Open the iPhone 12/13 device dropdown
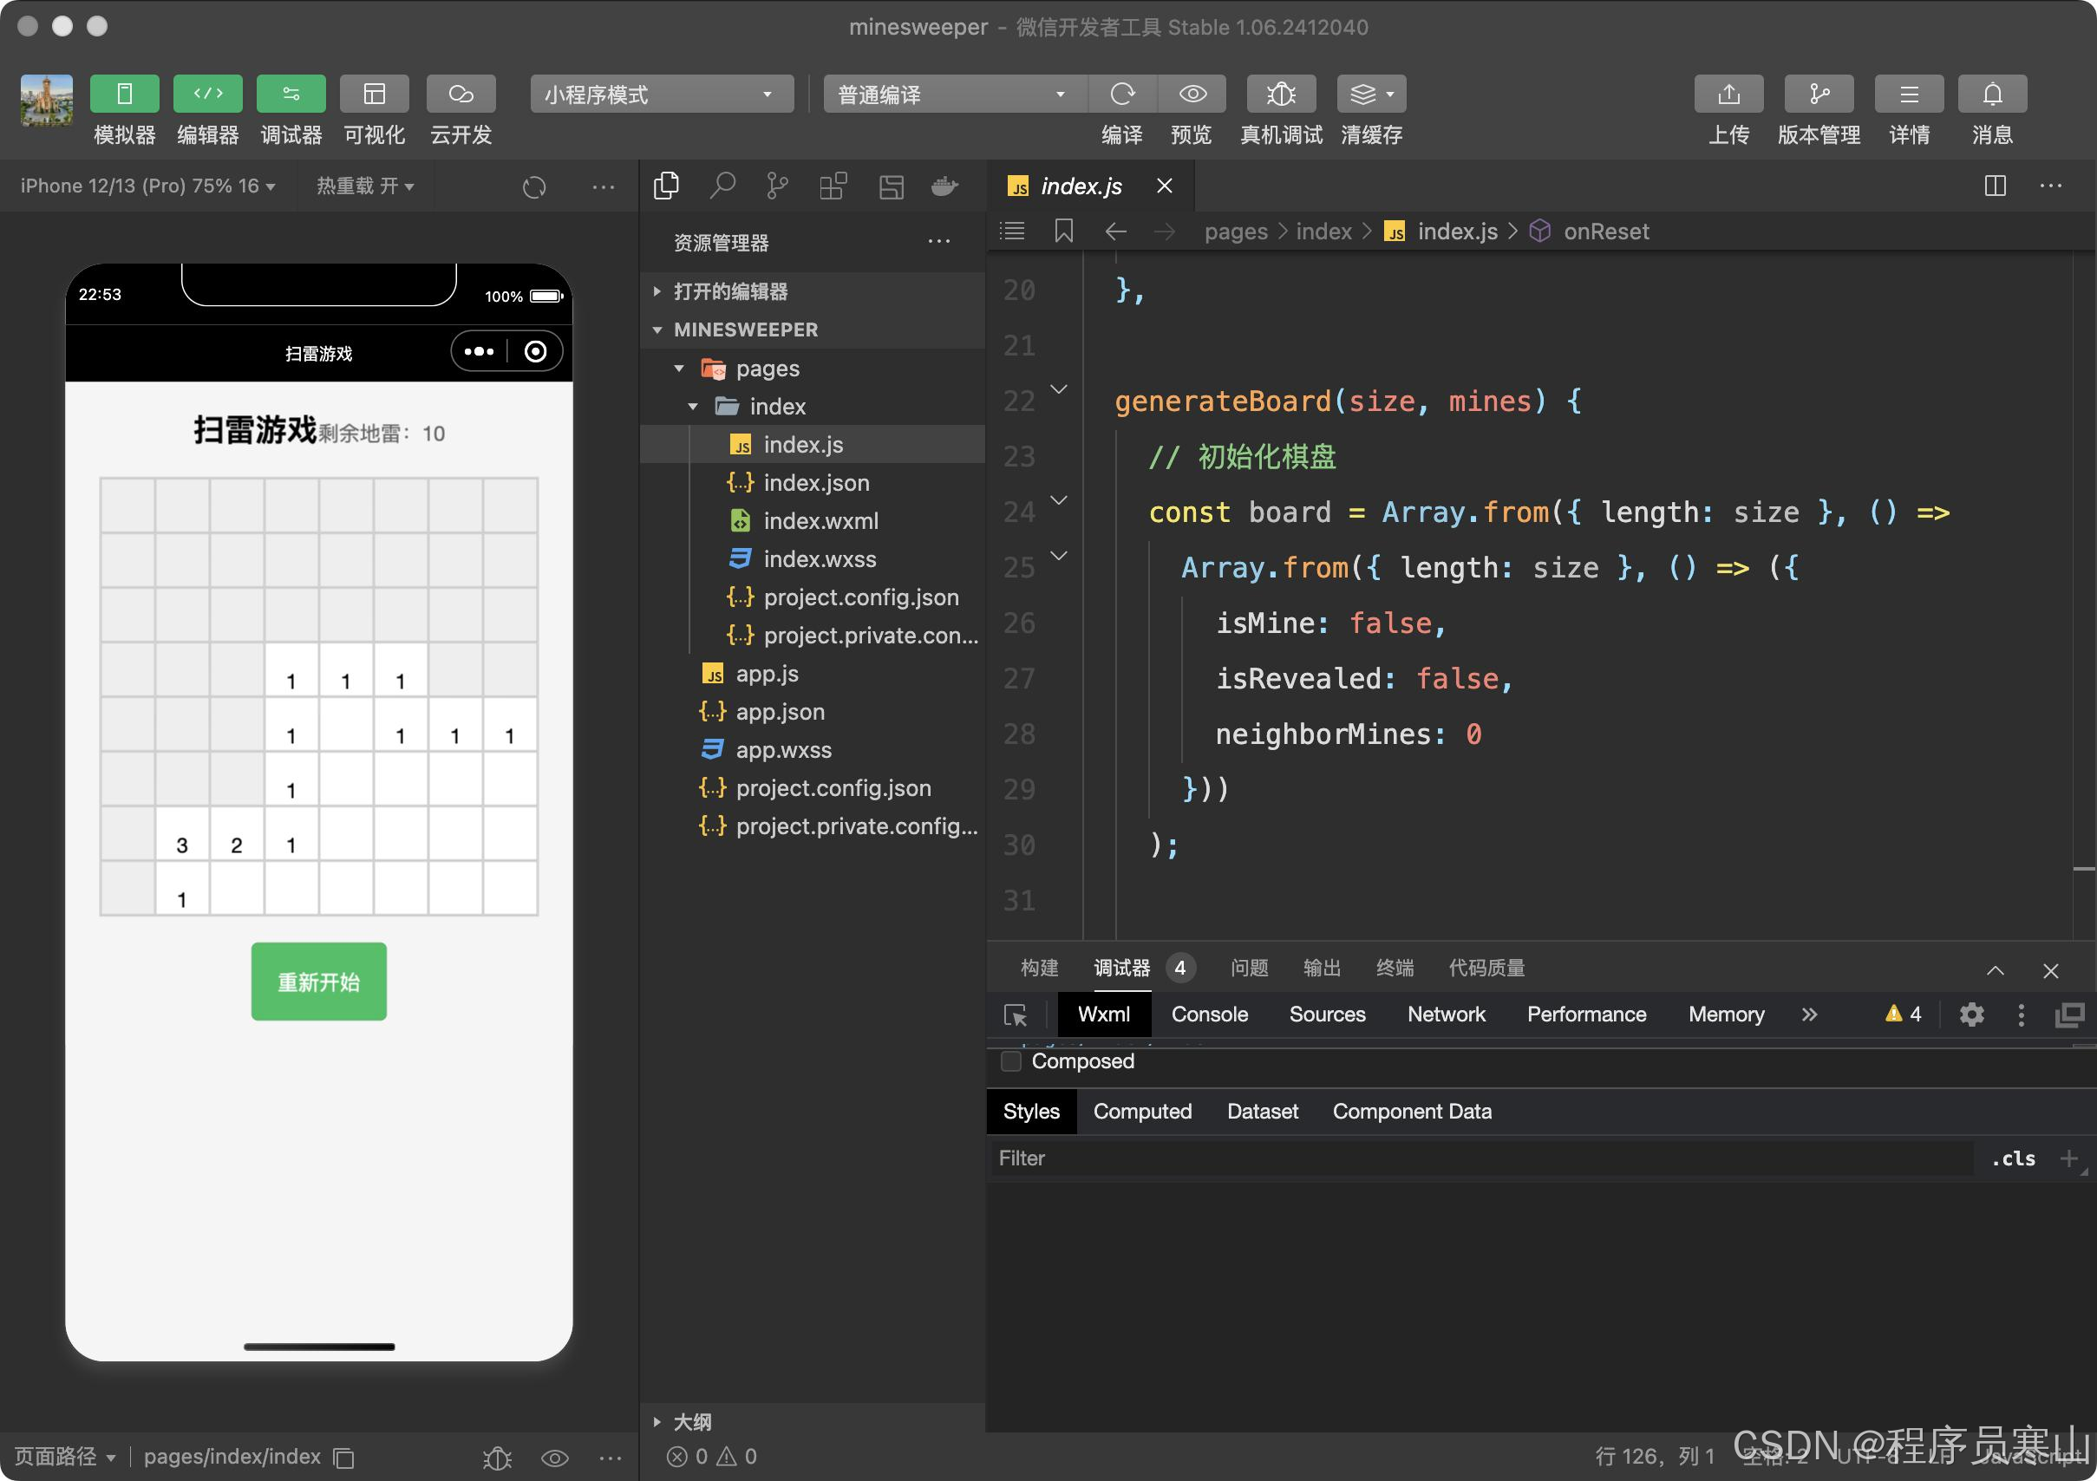This screenshot has width=2097, height=1481. pos(147,186)
